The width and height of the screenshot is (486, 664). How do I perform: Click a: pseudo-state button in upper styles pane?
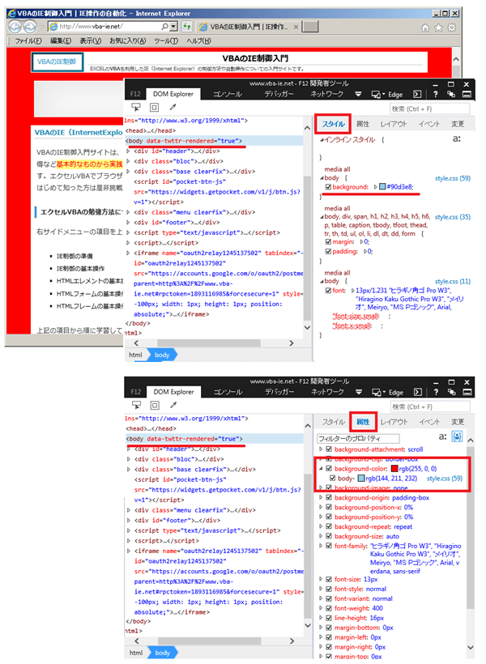click(456, 138)
